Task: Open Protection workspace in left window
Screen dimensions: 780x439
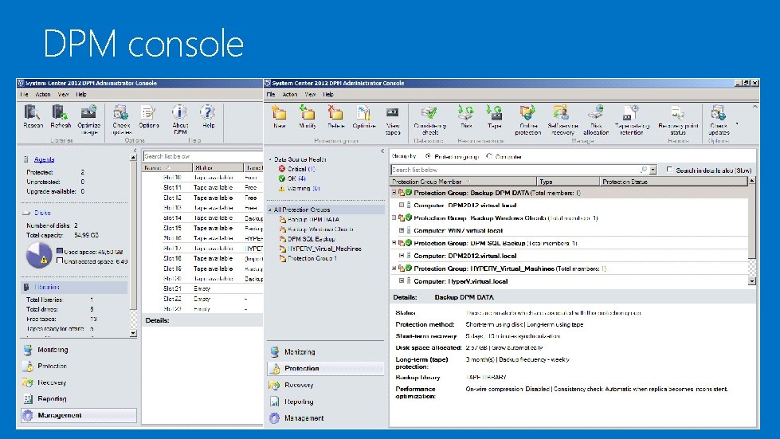Action: click(52, 366)
